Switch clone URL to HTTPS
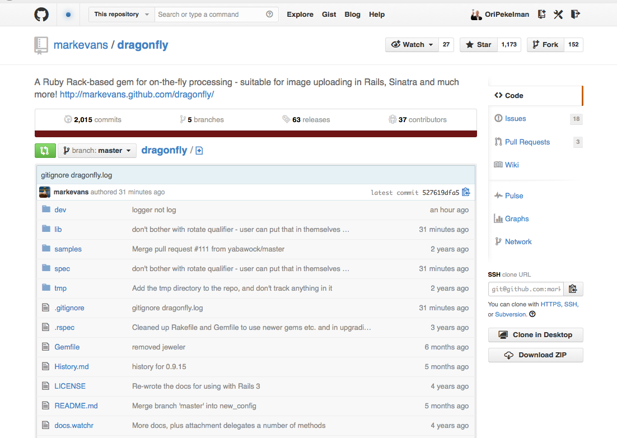The width and height of the screenshot is (617, 438). pyautogui.click(x=551, y=304)
